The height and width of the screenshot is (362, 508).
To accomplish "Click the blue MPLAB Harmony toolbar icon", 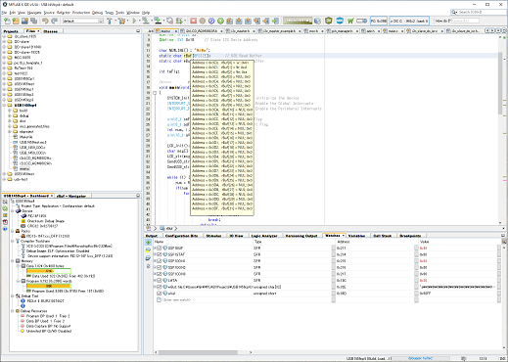I will coord(340,21).
